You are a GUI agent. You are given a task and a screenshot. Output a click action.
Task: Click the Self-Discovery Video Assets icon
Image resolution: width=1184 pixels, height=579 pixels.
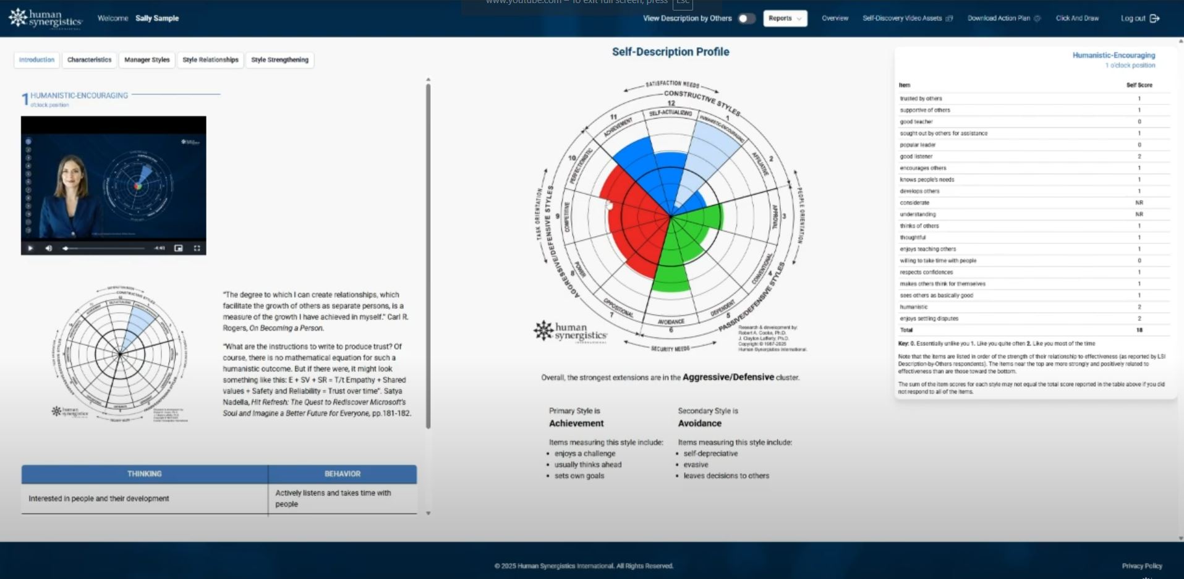(x=950, y=19)
